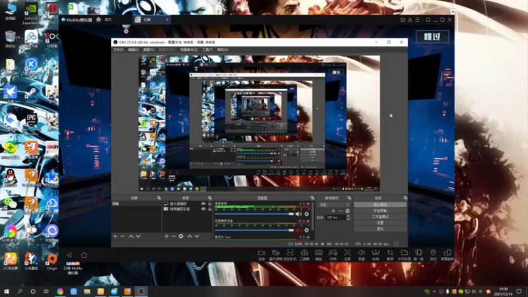This screenshot has width=528, height=297.
Task: Add a new scene with plus icon
Action: [x=115, y=236]
